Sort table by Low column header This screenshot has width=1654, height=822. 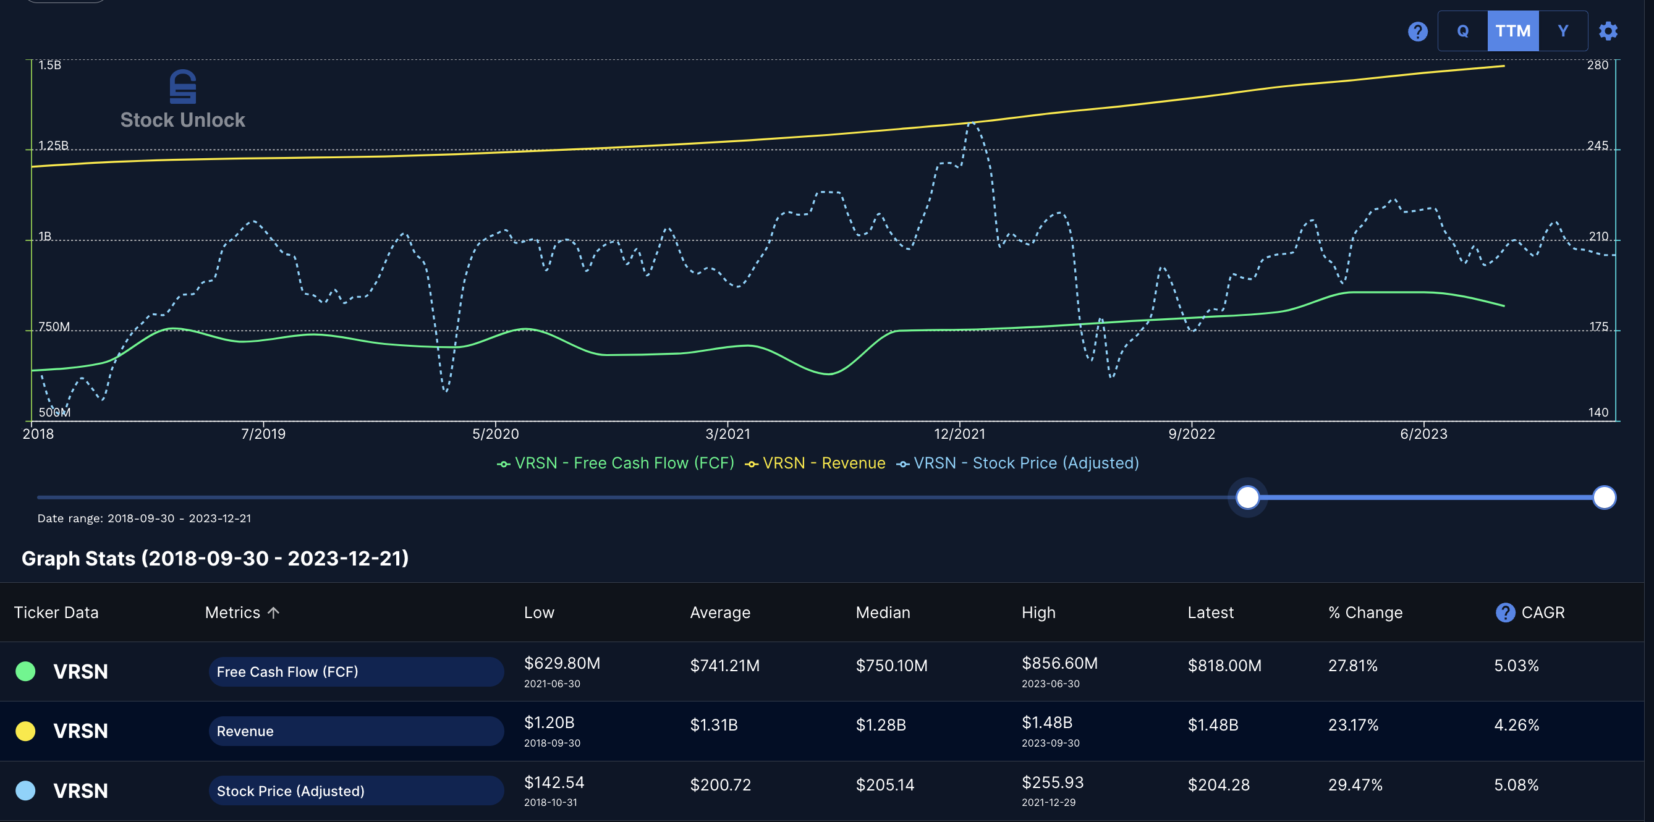(x=539, y=612)
